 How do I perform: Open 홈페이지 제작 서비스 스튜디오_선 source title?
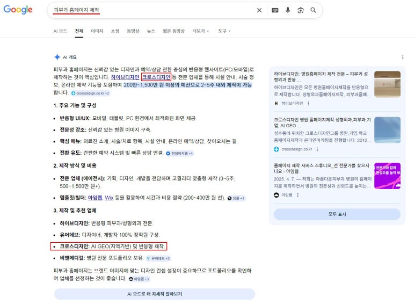pos(322,168)
